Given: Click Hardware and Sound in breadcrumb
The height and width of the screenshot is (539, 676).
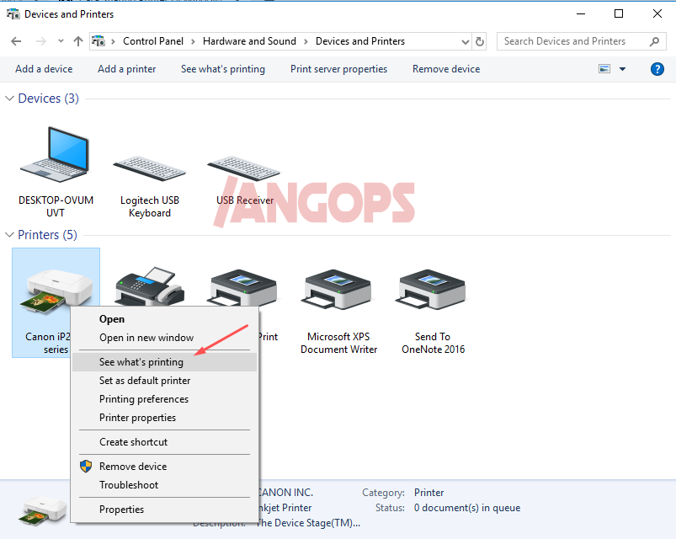Looking at the screenshot, I should click(x=250, y=41).
